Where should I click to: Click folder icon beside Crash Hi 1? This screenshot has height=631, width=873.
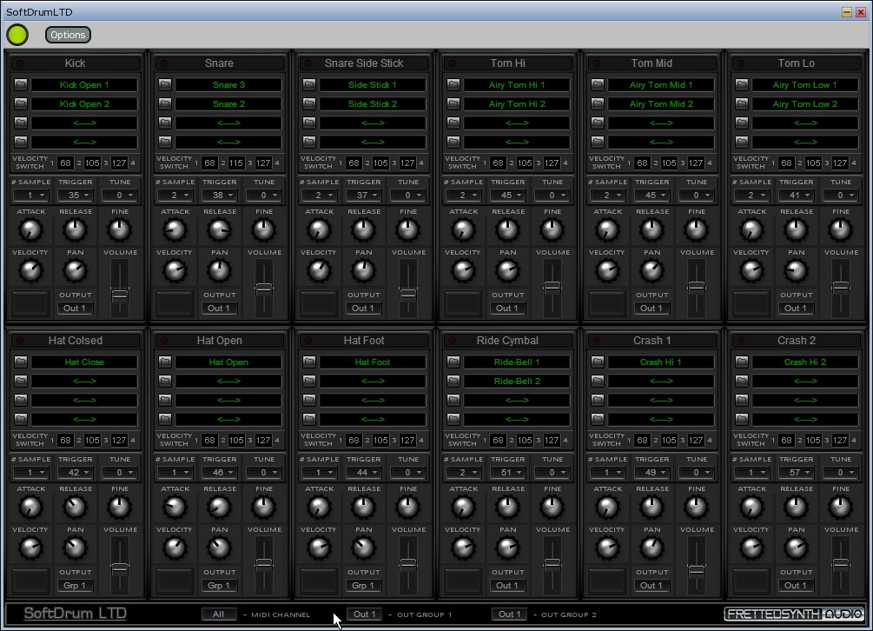click(598, 362)
